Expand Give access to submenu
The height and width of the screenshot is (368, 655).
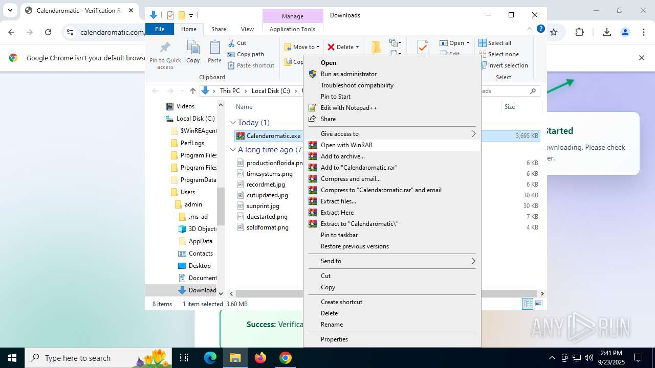pyautogui.click(x=392, y=134)
